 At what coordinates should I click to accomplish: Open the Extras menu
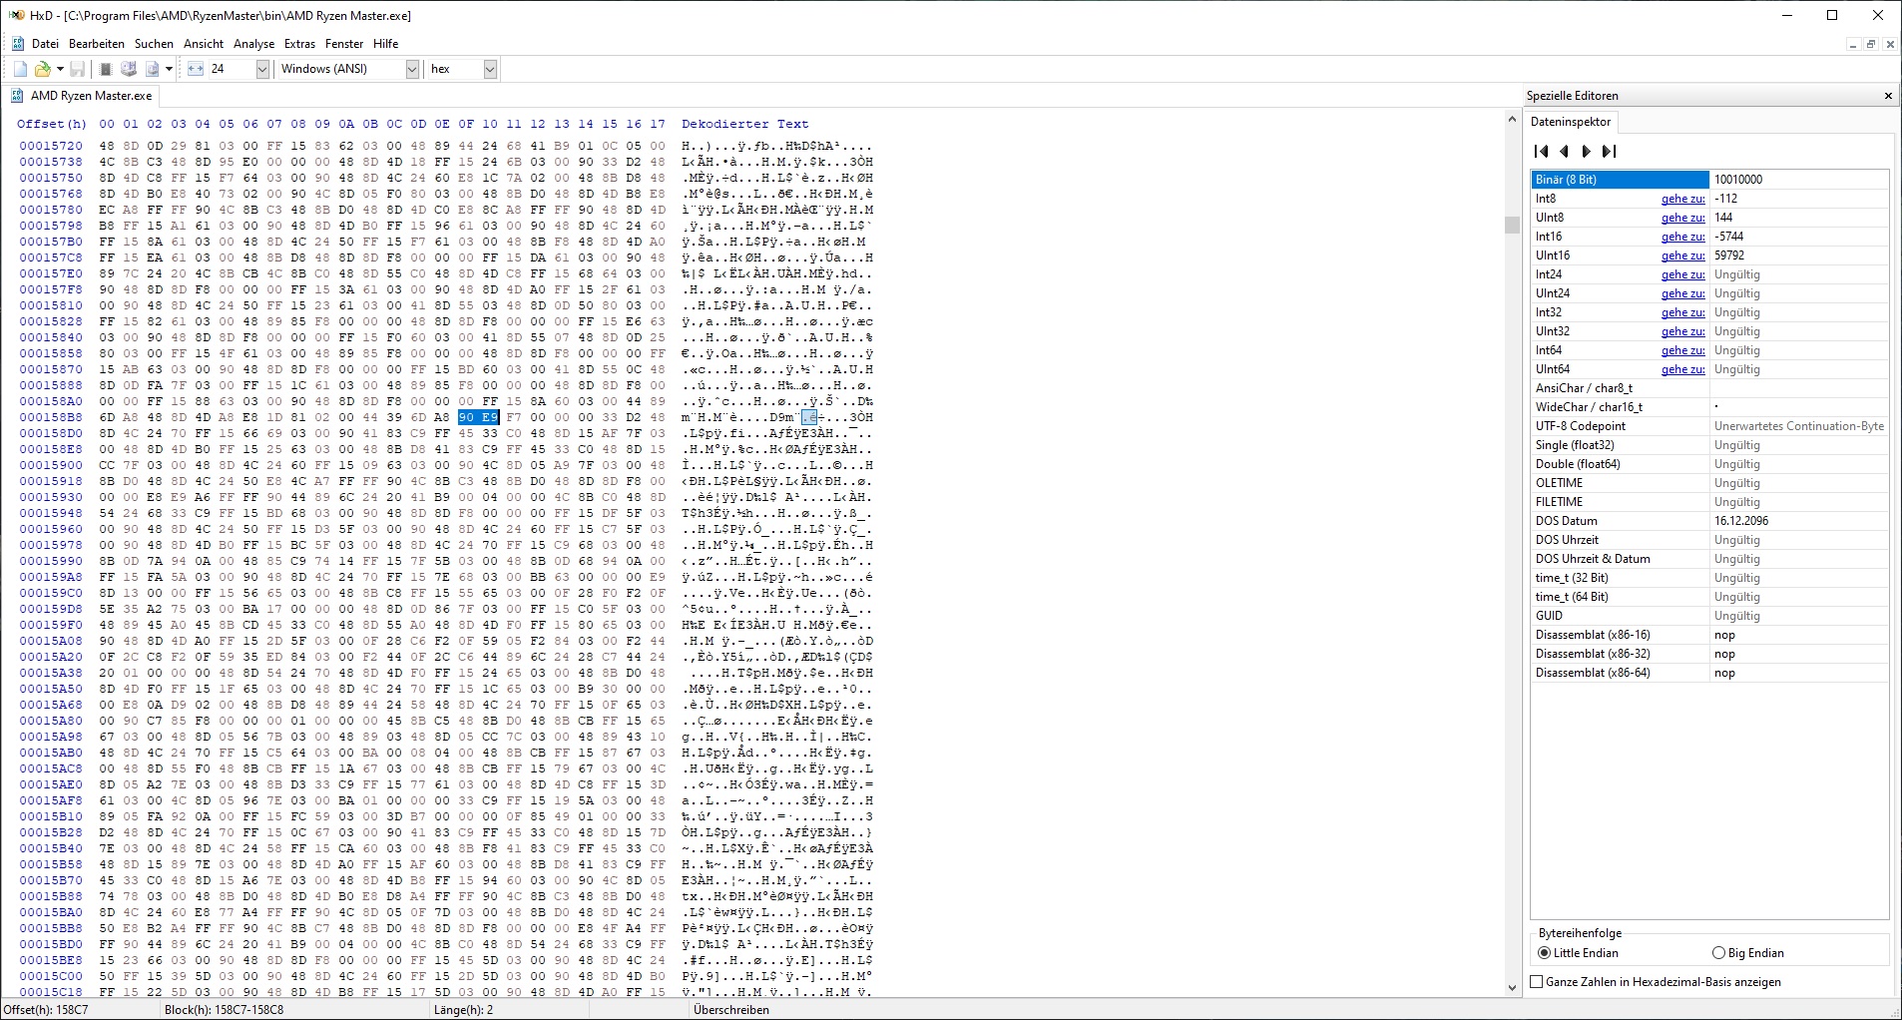tap(299, 44)
